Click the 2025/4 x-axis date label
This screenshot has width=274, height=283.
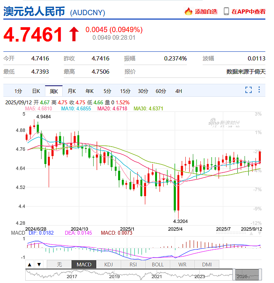(x=175, y=229)
